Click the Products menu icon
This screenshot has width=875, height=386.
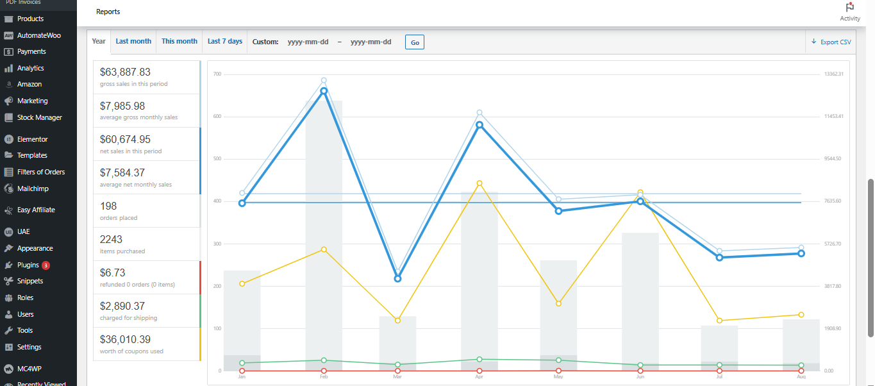click(8, 19)
